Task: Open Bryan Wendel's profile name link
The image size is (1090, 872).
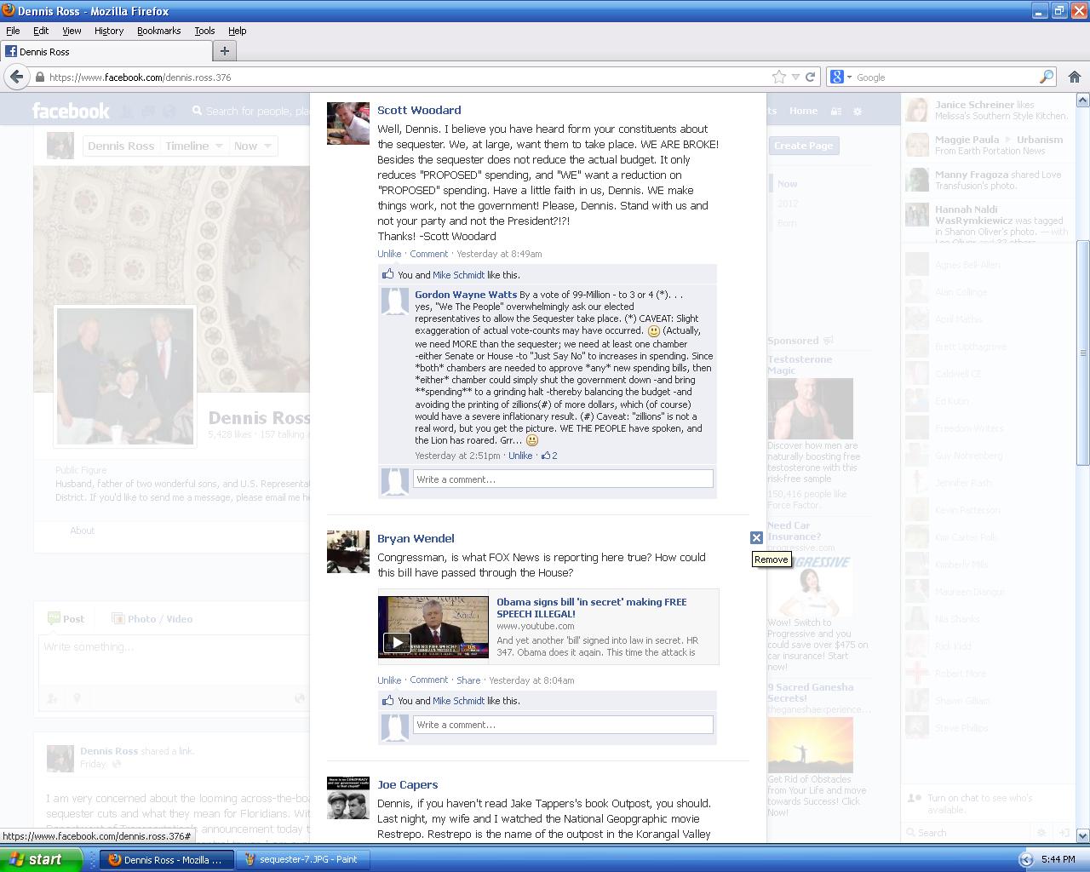Action: [x=416, y=538]
